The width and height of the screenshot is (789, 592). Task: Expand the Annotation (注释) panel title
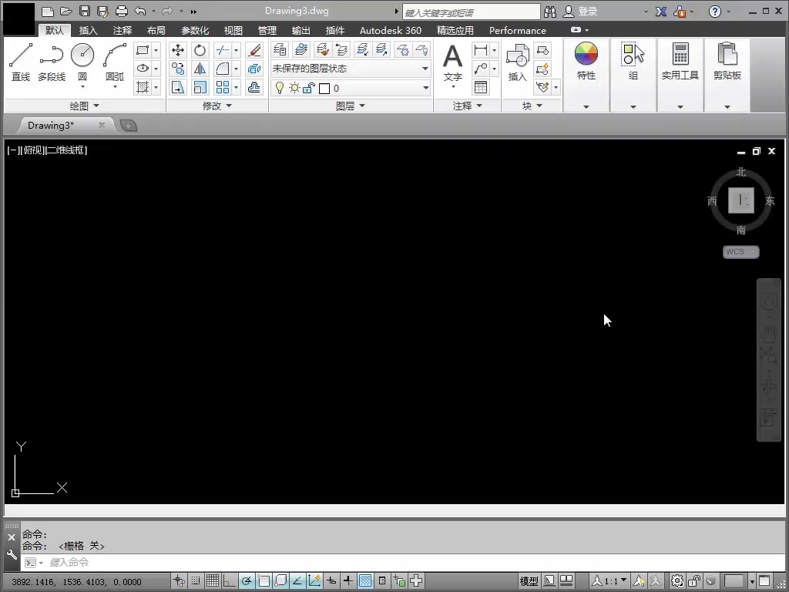coord(468,106)
